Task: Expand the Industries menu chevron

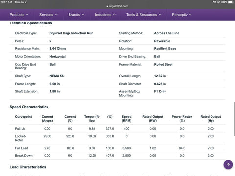Action: pyautogui.click(x=114, y=15)
